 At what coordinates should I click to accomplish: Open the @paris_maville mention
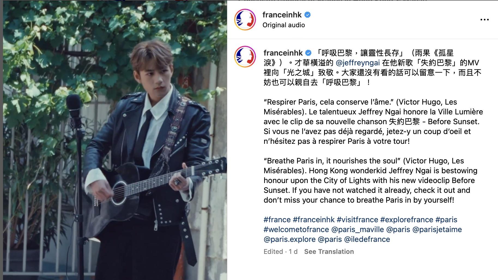[358, 230]
